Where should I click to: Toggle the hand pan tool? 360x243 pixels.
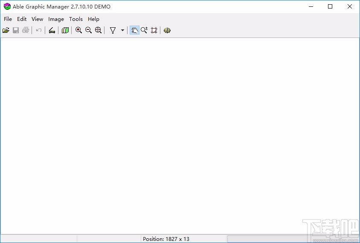[134, 30]
